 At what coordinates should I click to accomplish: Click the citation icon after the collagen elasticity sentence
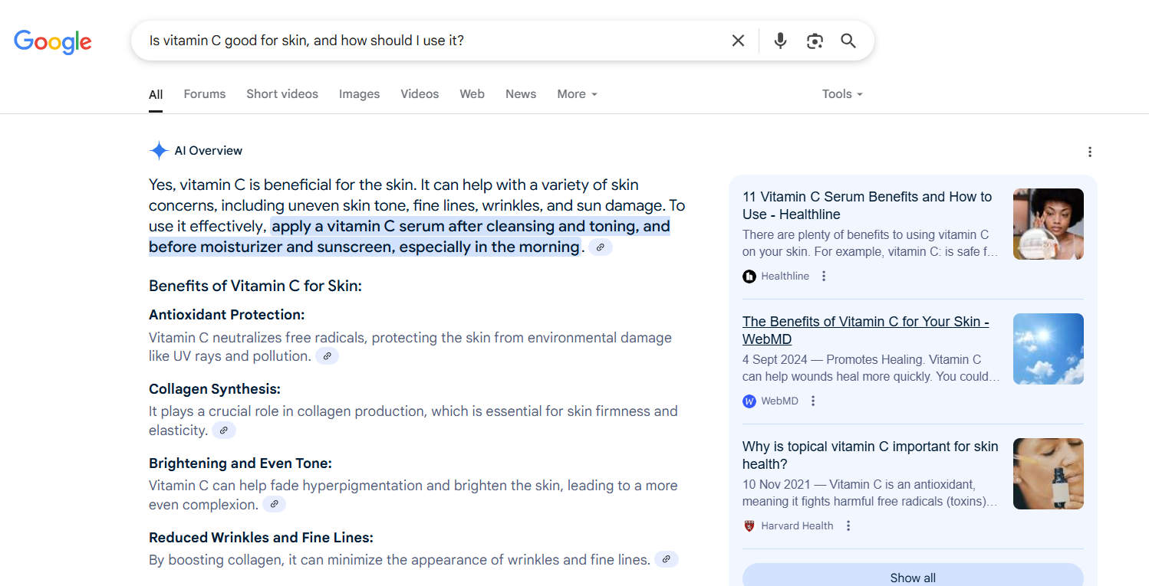click(223, 430)
